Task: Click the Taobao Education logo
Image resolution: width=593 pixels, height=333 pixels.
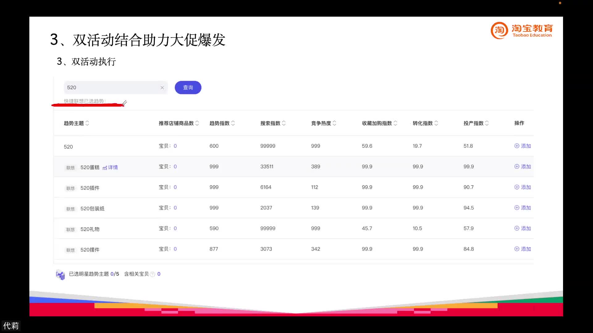Action: 521,31
